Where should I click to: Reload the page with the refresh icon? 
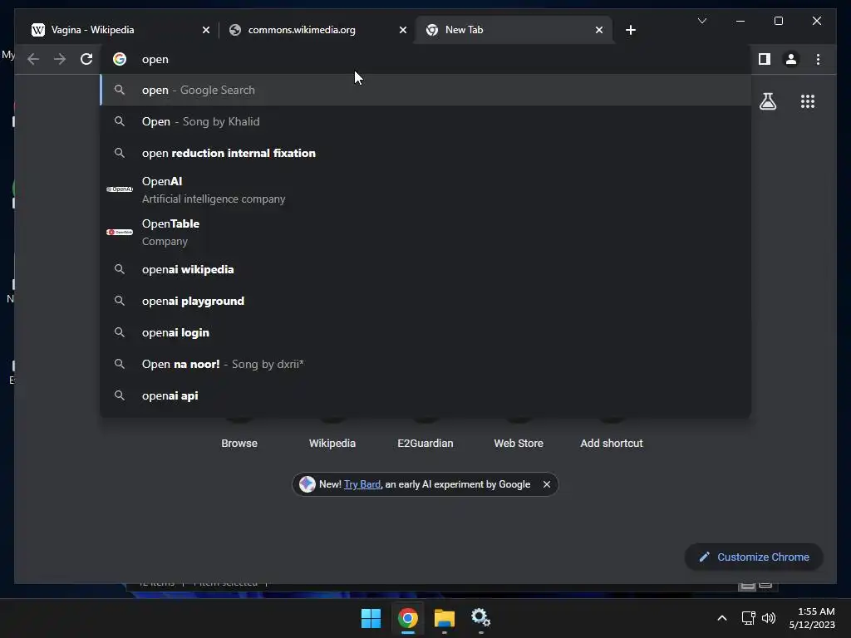(x=86, y=59)
